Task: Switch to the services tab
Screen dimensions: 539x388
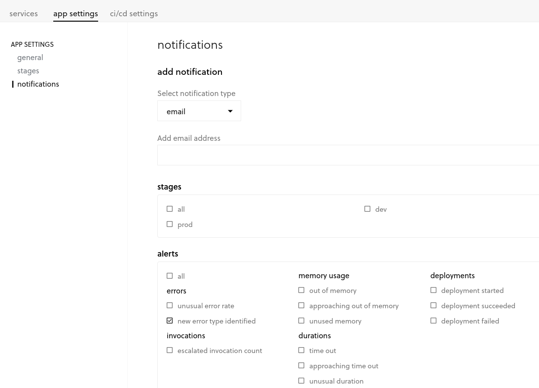Action: [x=24, y=13]
